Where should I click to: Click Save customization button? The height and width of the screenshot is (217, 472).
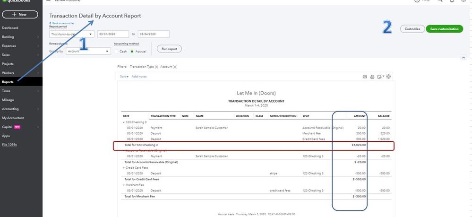click(x=444, y=29)
